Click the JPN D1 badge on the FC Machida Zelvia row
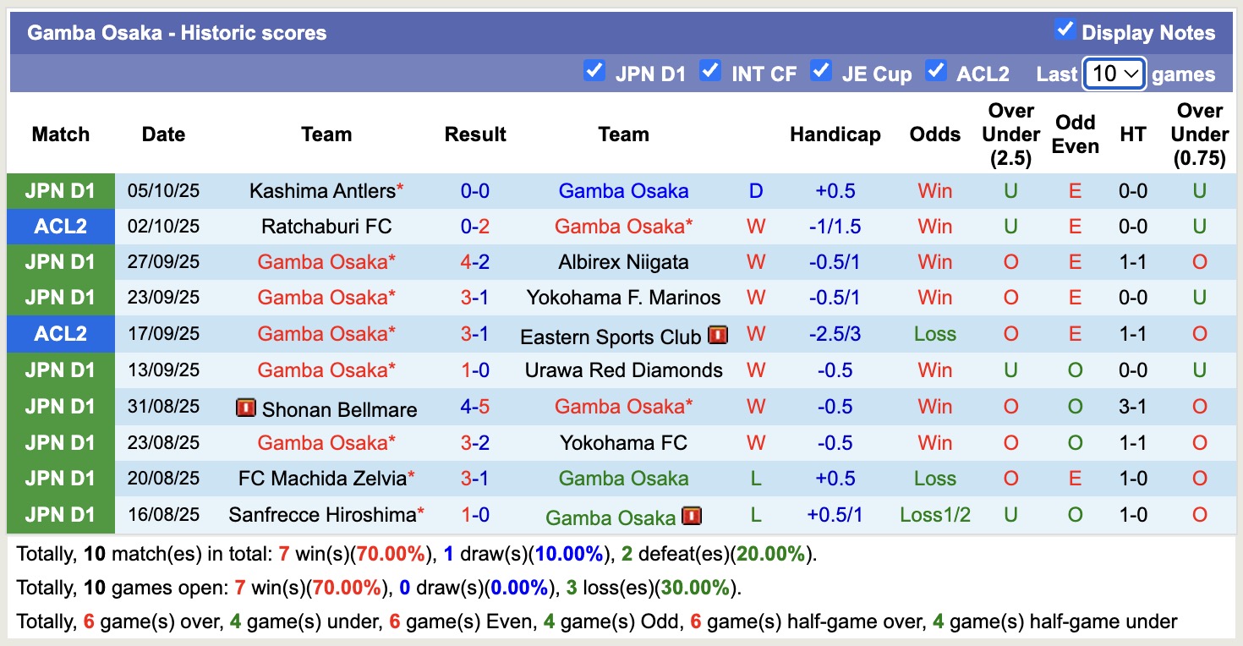Image resolution: width=1243 pixels, height=646 pixels. pos(60,478)
